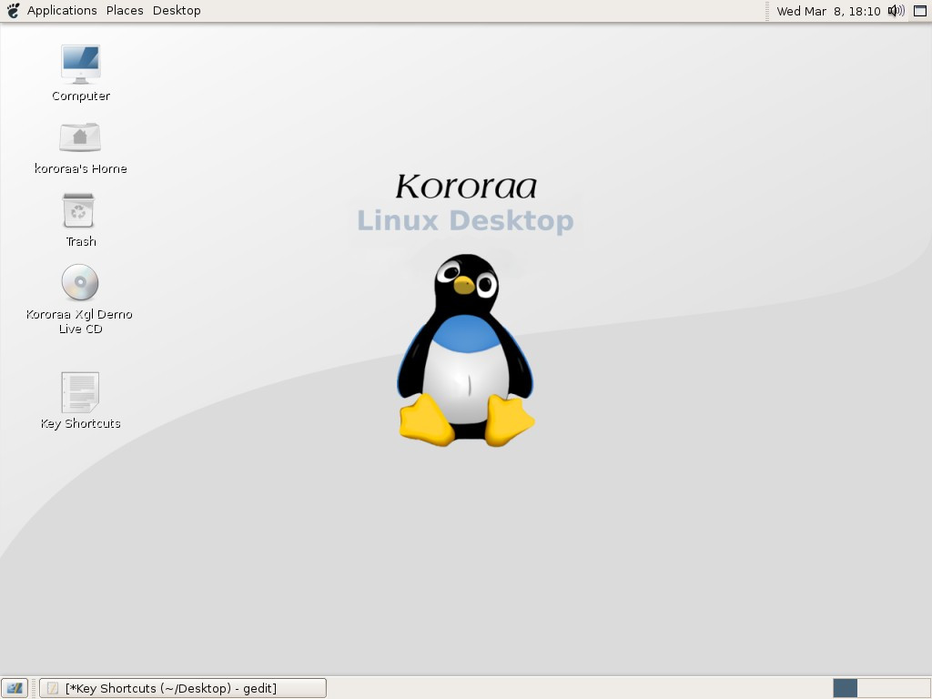Click the Show Desktop button in bottom panel
932x699 pixels.
tap(15, 688)
